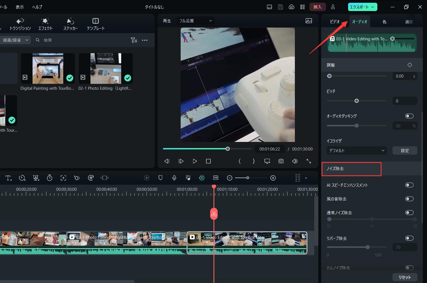Click the ピッチ slider handle
427x283 pixels.
point(356,101)
